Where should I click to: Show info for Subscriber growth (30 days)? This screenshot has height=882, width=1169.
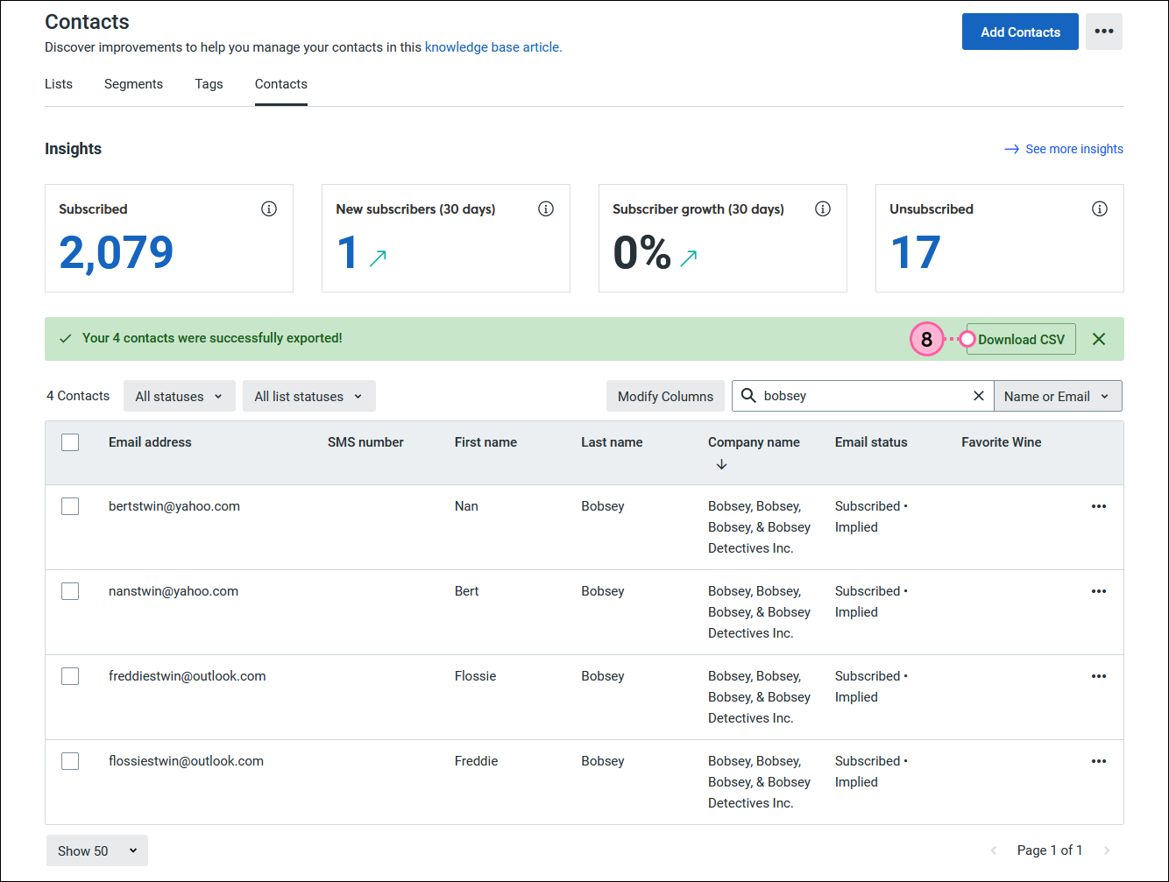(823, 208)
